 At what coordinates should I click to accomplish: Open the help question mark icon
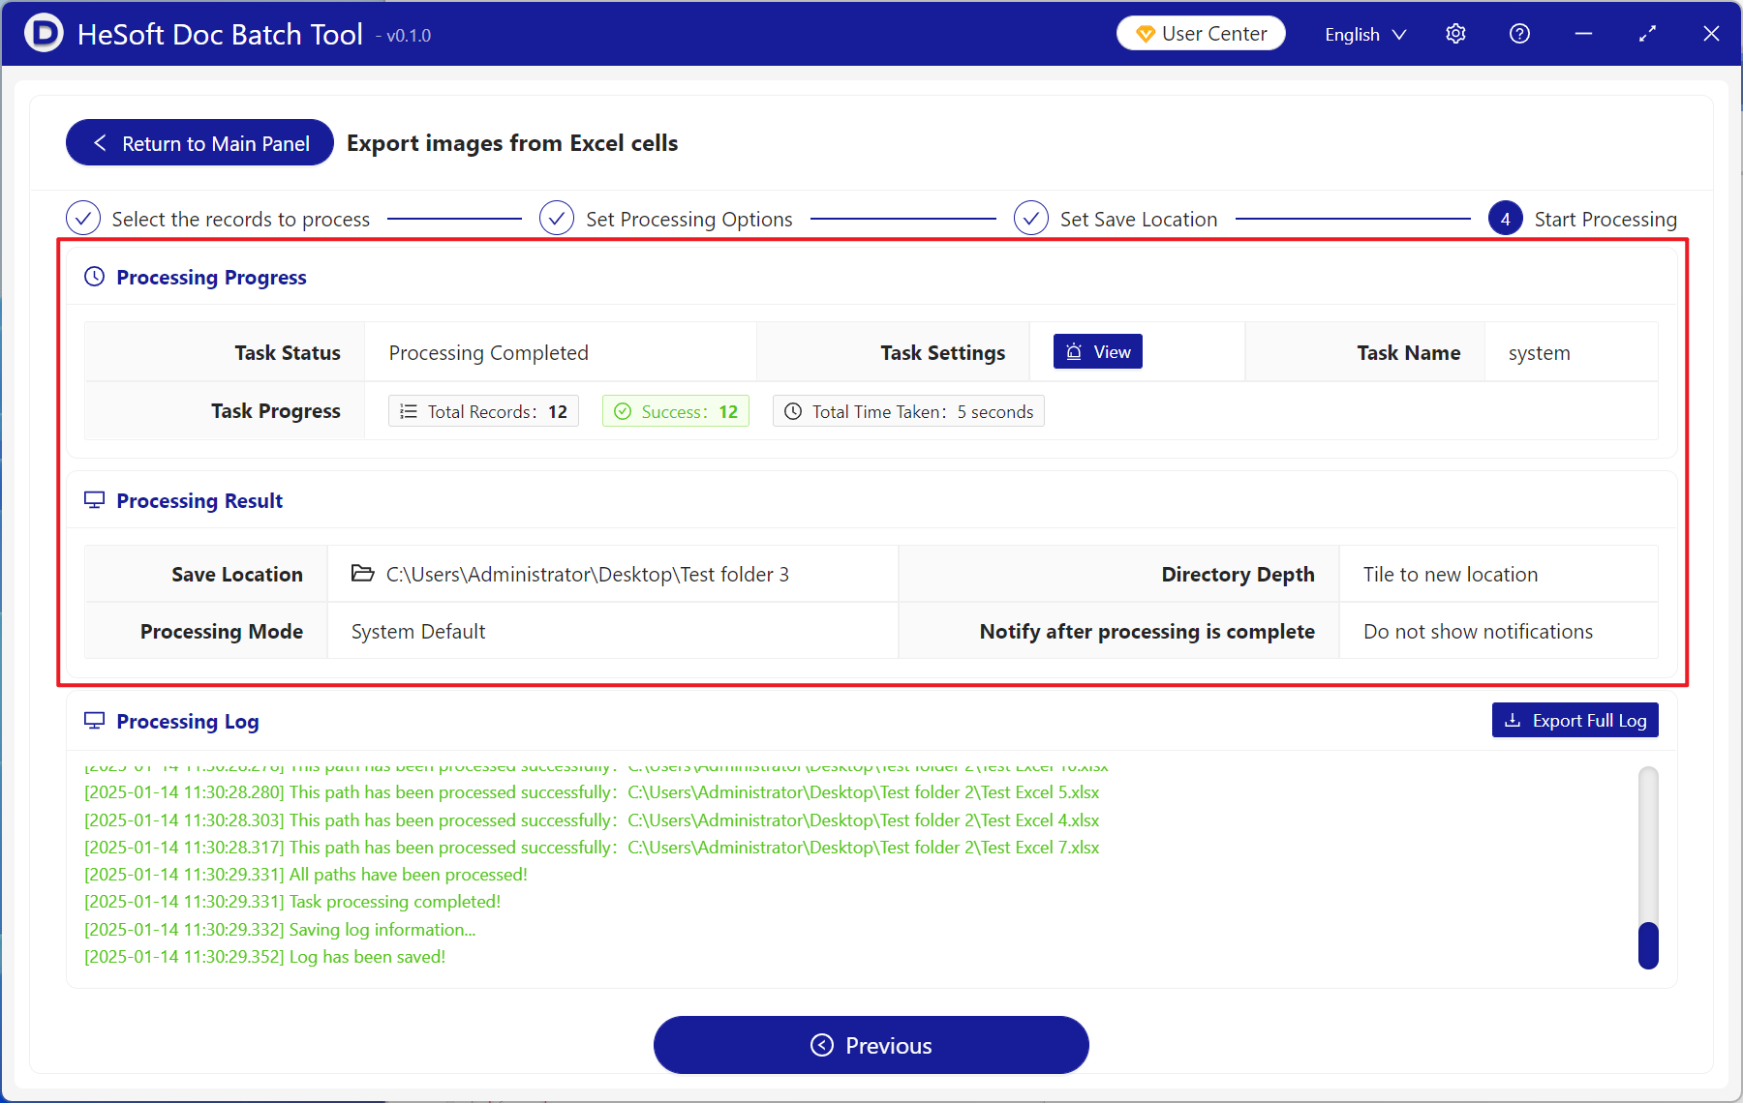[x=1519, y=34]
